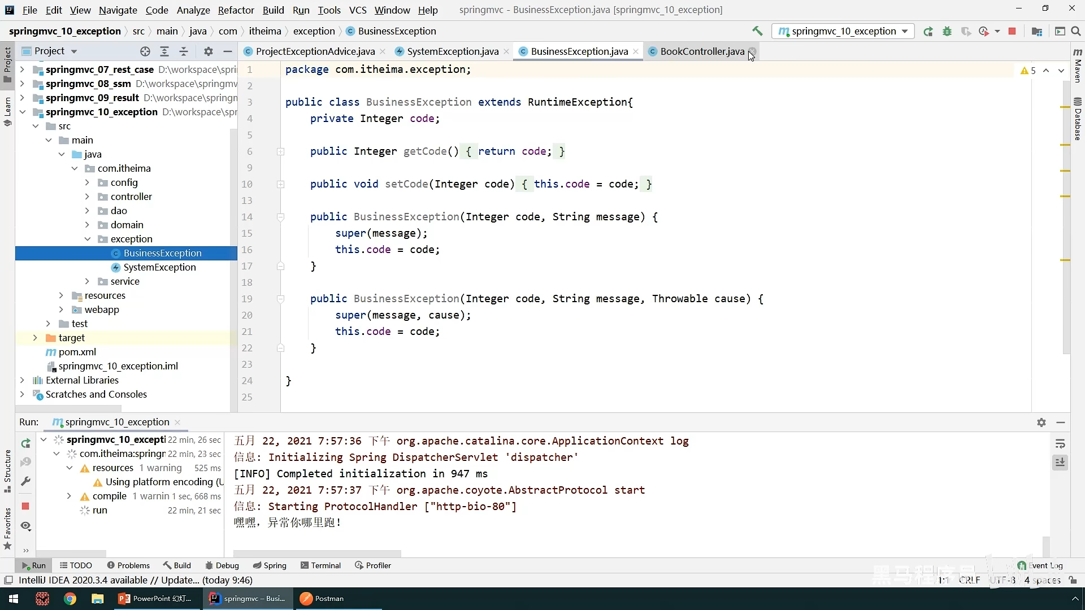This screenshot has height=610, width=1085.
Task: Click the Build project hammer icon
Action: coord(757,31)
